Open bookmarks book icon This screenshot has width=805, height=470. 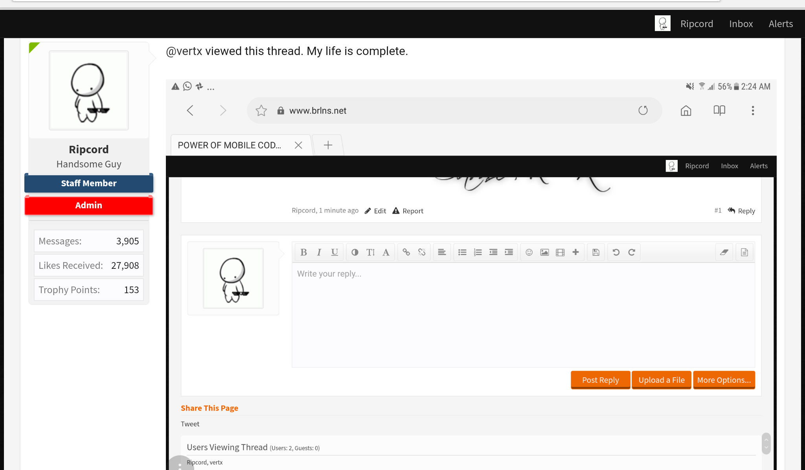coord(719,110)
